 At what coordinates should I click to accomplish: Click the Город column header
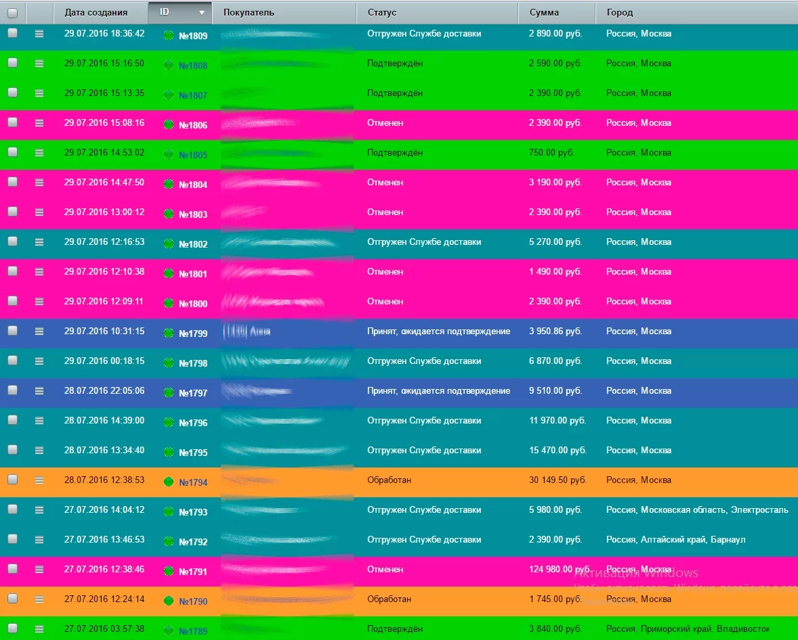pyautogui.click(x=620, y=13)
